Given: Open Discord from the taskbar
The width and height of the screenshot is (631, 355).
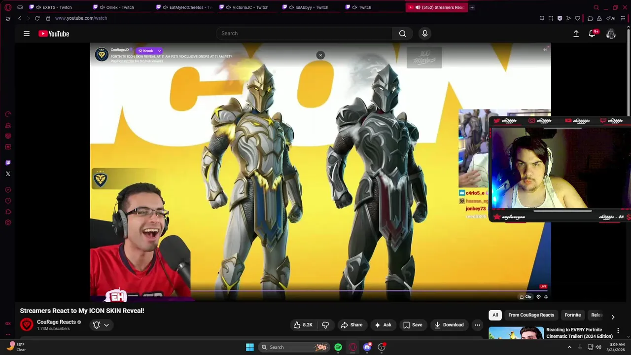Looking at the screenshot, I should pyautogui.click(x=367, y=347).
